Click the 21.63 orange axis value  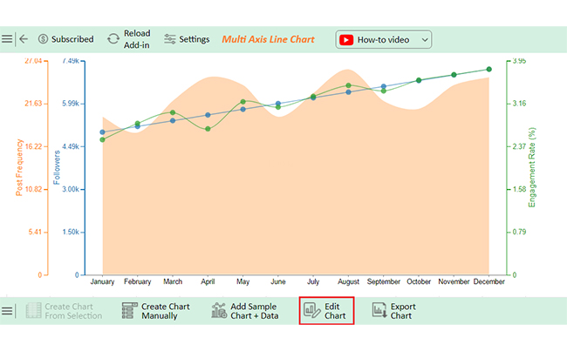point(33,104)
